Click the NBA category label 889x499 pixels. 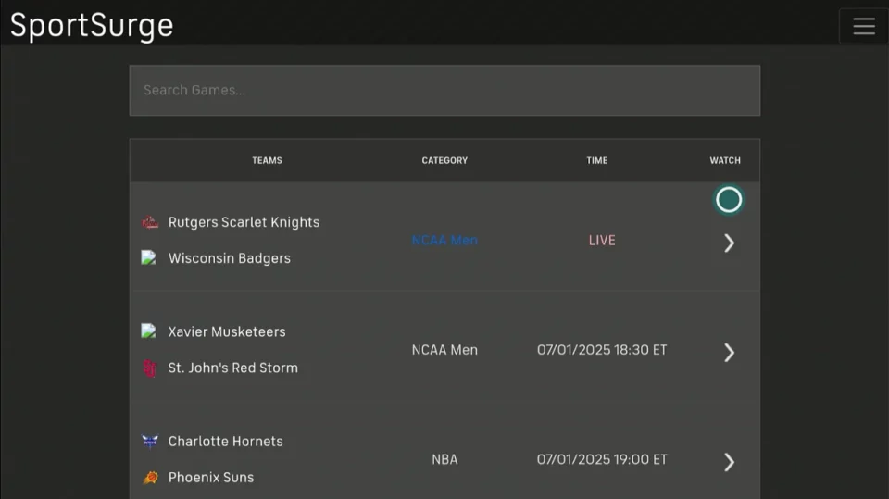[444, 459]
